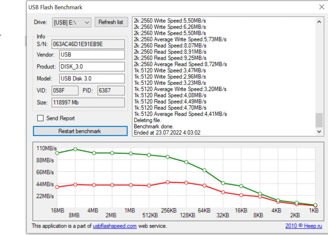Click the log scrollbar up arrow
This screenshot has width=328, height=235.
tap(319, 22)
